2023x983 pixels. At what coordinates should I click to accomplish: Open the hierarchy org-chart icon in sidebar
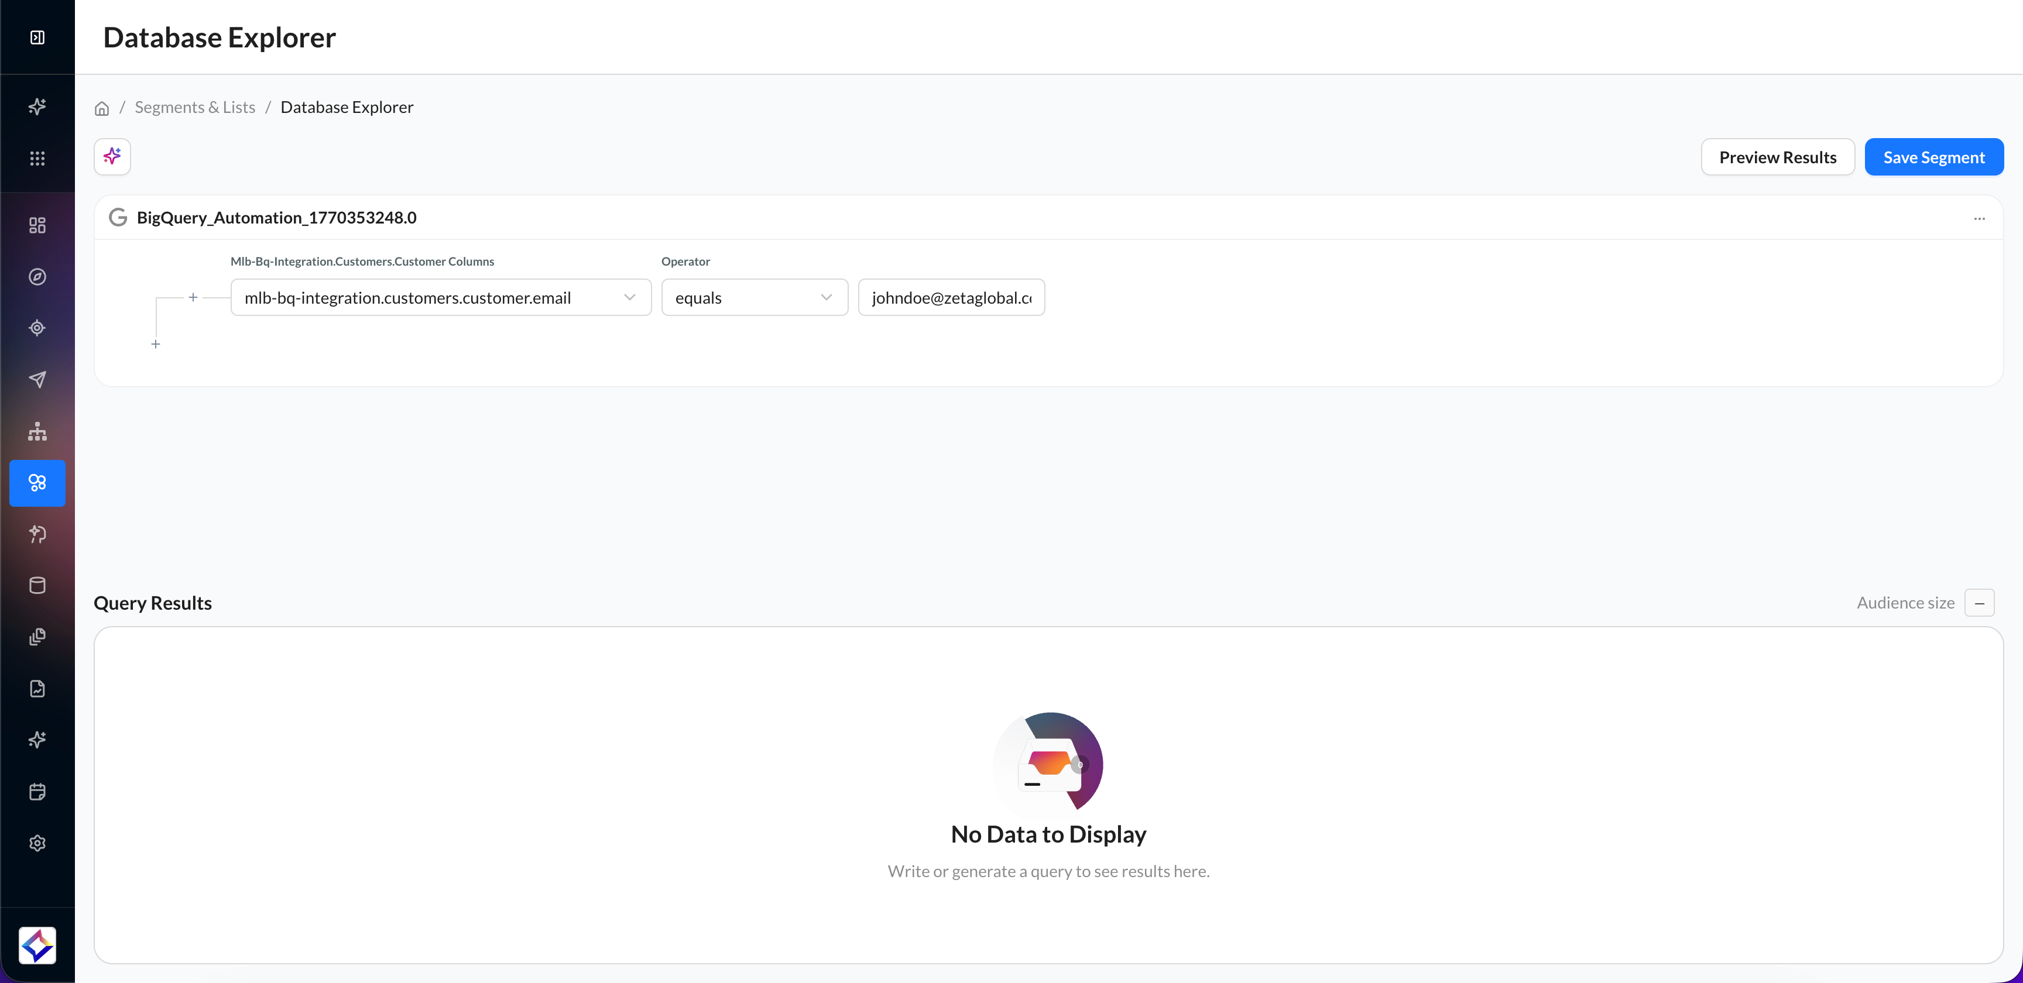pyautogui.click(x=37, y=431)
